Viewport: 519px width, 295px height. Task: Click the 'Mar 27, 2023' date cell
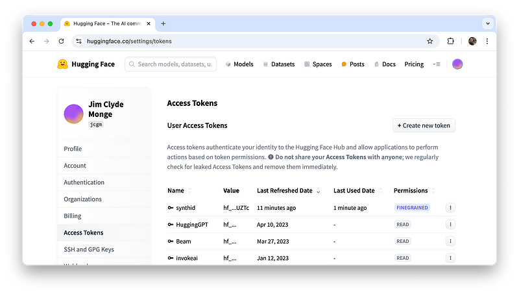click(272, 241)
